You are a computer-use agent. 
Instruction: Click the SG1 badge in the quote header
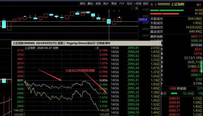pos(199,5)
